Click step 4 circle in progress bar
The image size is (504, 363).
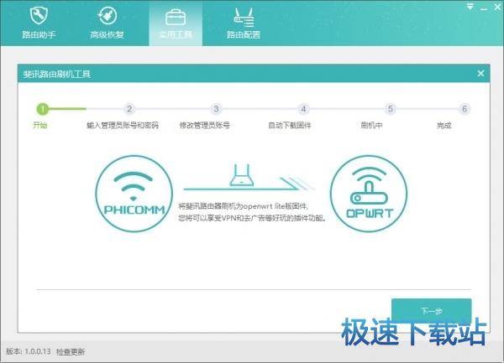pyautogui.click(x=303, y=109)
